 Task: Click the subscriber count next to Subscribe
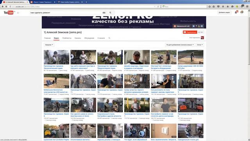[x=200, y=32]
